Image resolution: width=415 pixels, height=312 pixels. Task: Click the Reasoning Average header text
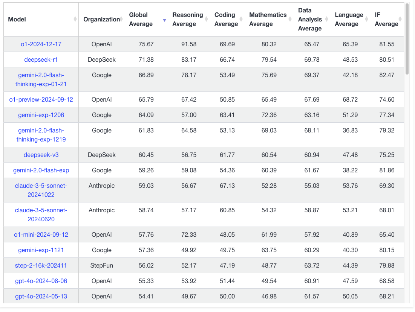click(188, 19)
